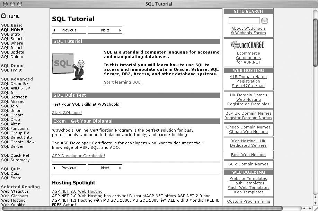Open SQL Group By page
The height and width of the screenshot is (211, 318).
click(x=15, y=133)
